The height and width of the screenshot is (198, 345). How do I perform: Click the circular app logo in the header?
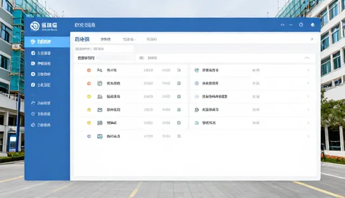[34, 26]
